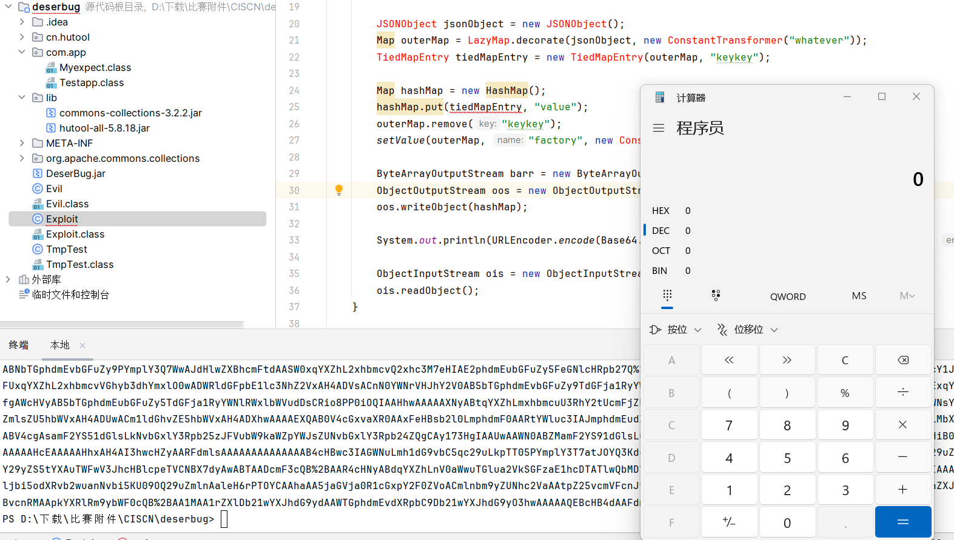Click digit 9 on calculator
The image size is (954, 540).
point(845,425)
